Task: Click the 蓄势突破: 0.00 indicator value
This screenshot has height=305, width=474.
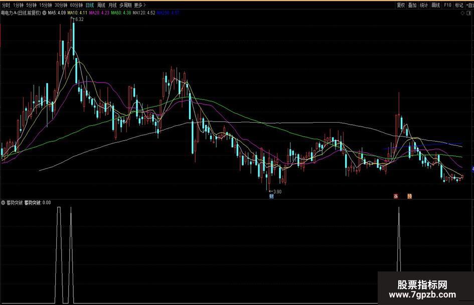Action: pyautogui.click(x=38, y=203)
